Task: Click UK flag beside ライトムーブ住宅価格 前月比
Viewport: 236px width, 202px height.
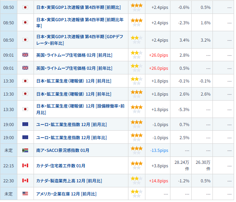Action: pos(25,55)
